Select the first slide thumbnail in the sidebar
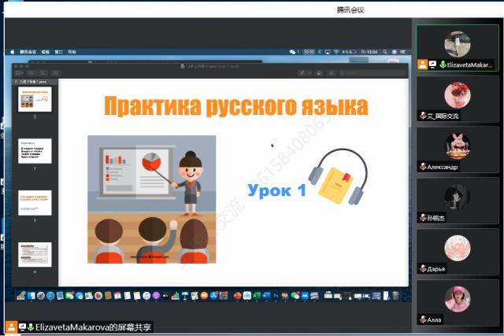The width and height of the screenshot is (504, 336). 35,99
